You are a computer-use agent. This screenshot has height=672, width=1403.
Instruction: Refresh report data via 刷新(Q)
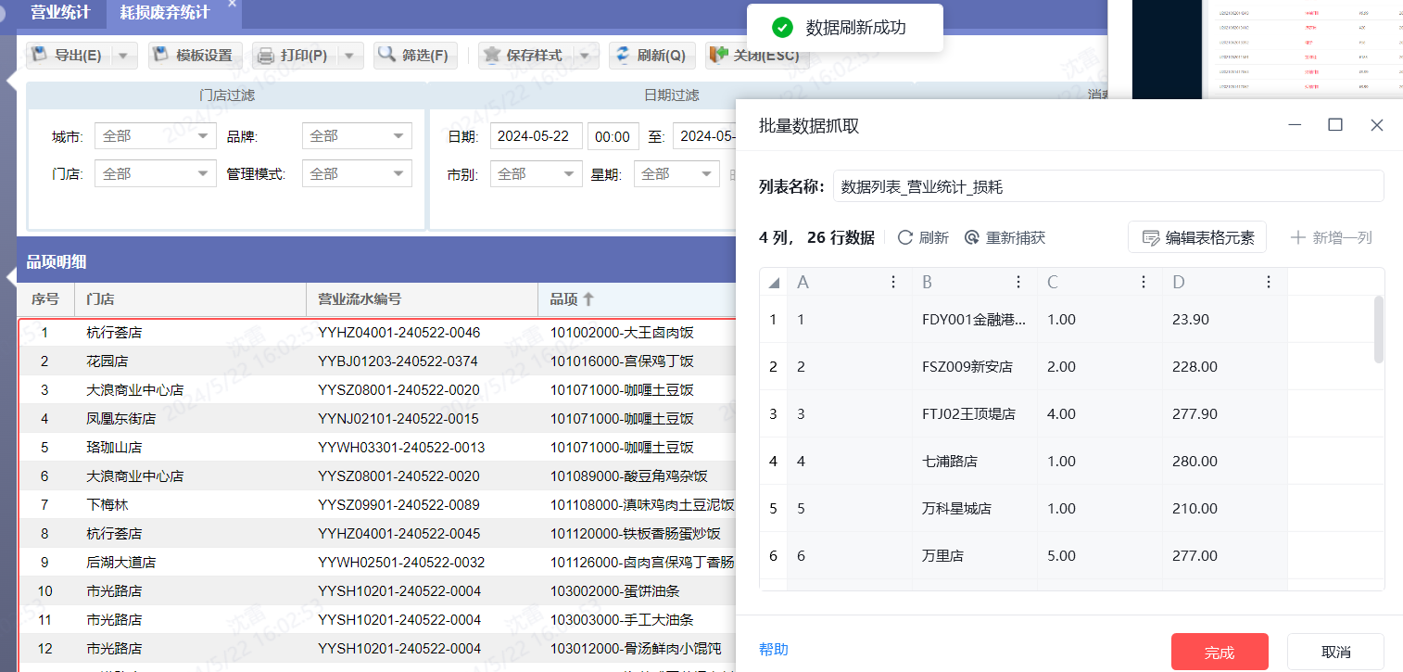[651, 56]
